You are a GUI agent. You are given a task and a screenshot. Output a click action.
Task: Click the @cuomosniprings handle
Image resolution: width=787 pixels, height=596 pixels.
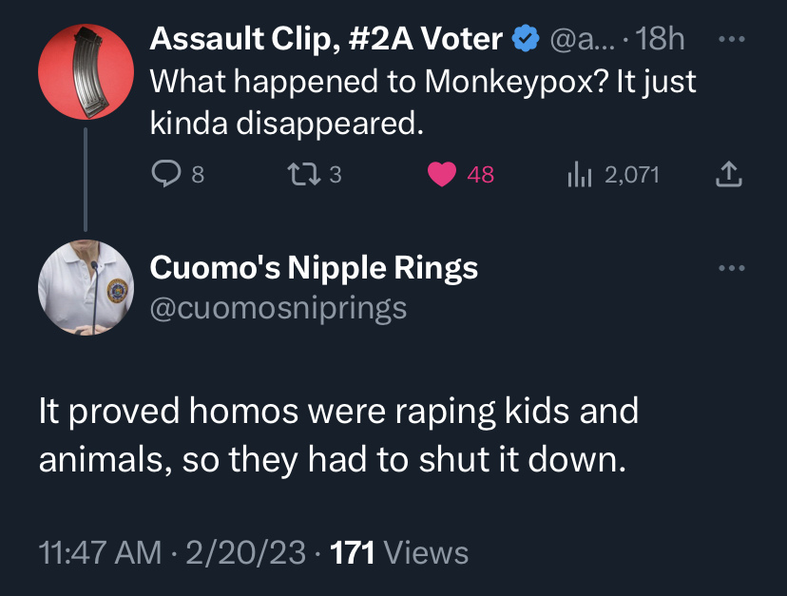pyautogui.click(x=278, y=308)
